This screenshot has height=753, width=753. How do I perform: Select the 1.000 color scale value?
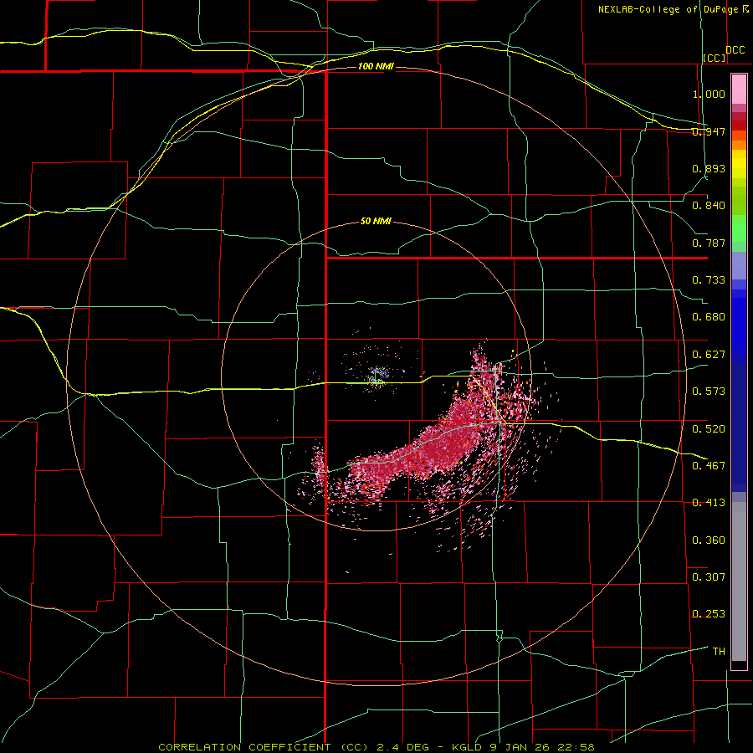pos(709,94)
